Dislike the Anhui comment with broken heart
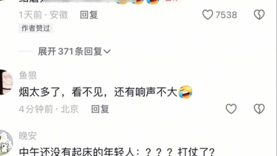 click(x=259, y=15)
